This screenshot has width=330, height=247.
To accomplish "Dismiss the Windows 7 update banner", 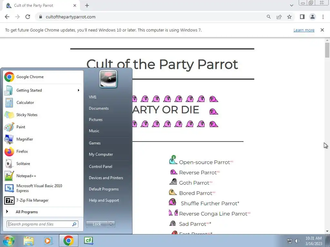I will coord(322,30).
